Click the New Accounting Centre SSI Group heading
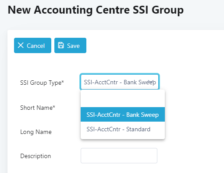224x173 pixels. point(96,10)
